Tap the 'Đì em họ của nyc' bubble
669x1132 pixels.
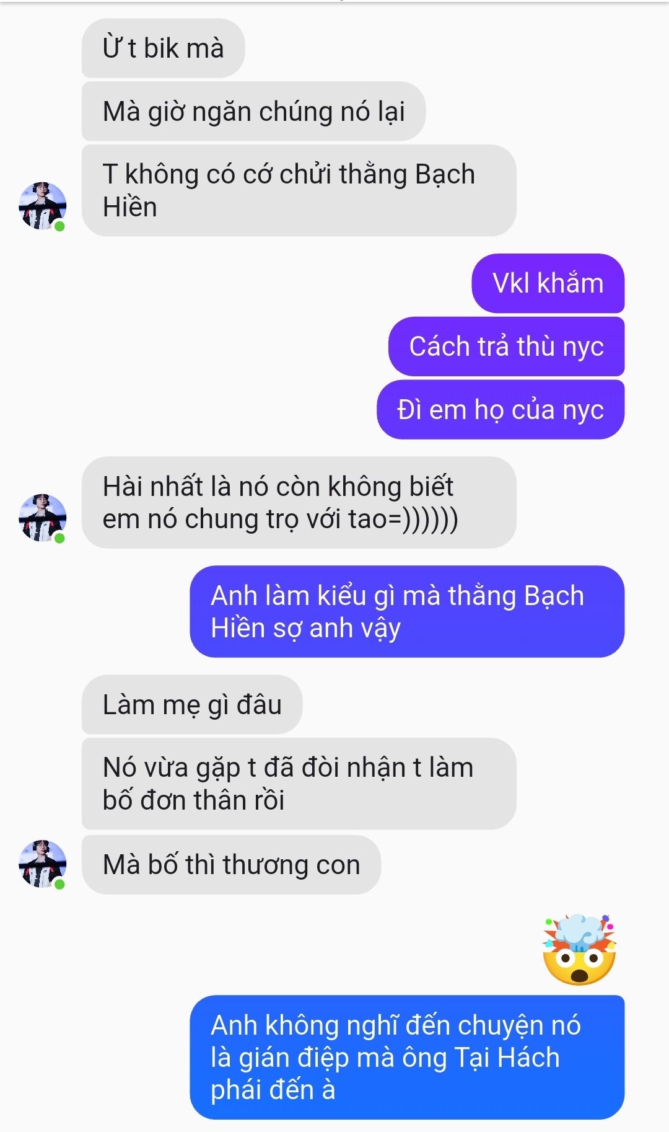click(501, 410)
